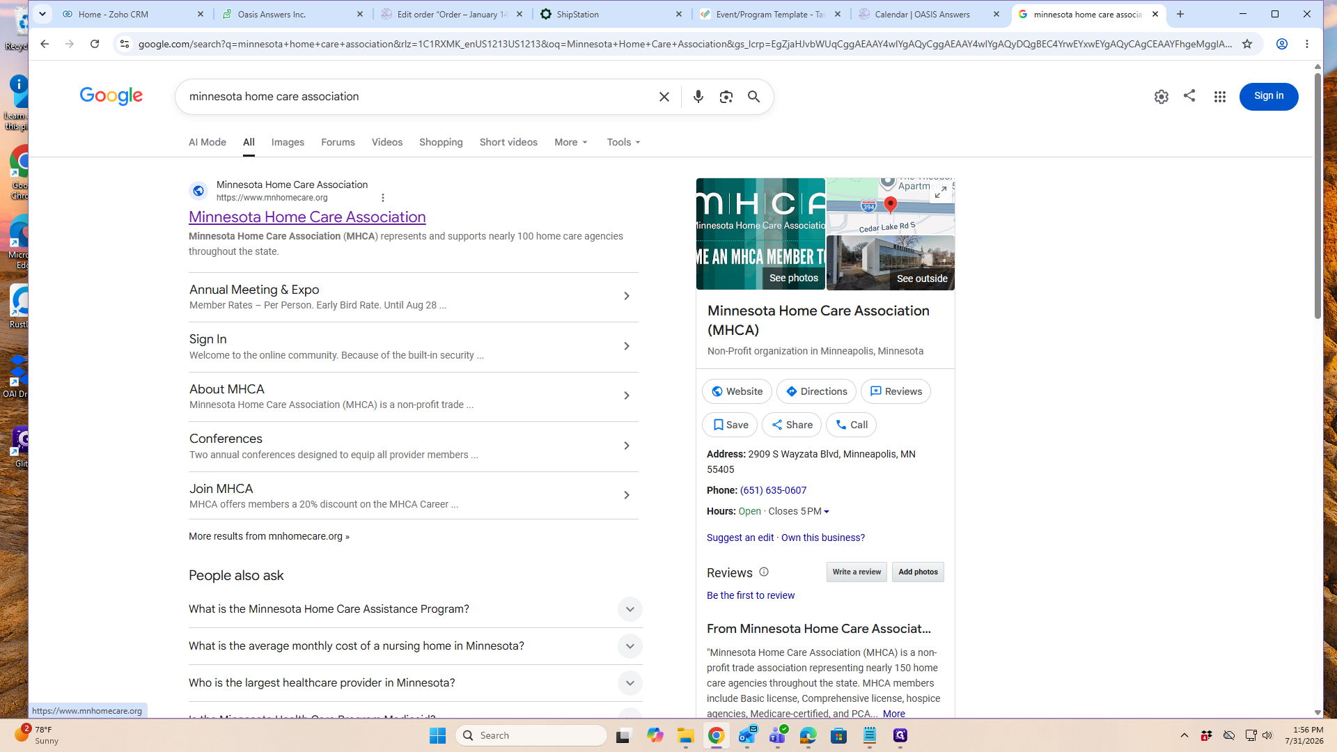Viewport: 1337px width, 752px height.
Task: Open the Google apps grid
Action: (1219, 97)
